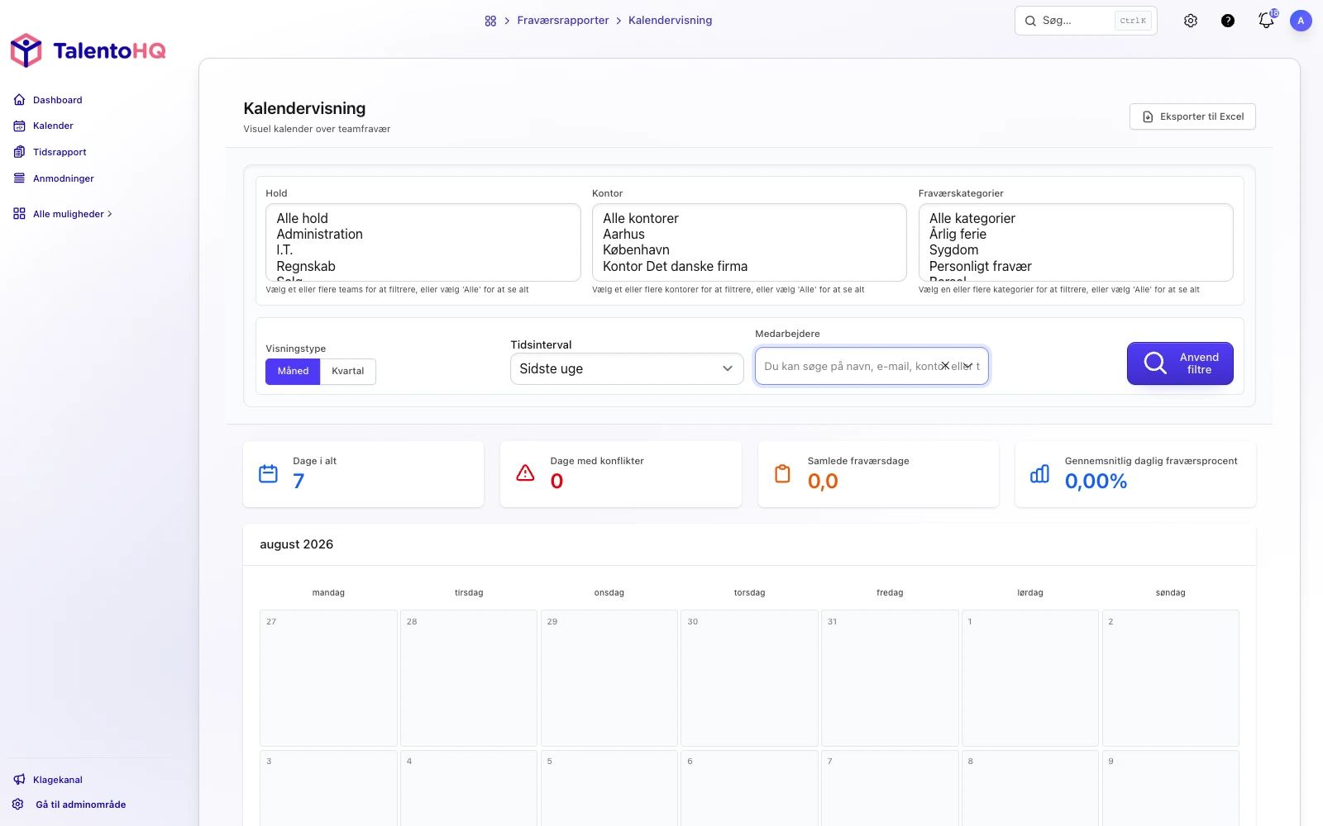1323x826 pixels.
Task: Select Personligt fravær category
Action: coord(1076,267)
